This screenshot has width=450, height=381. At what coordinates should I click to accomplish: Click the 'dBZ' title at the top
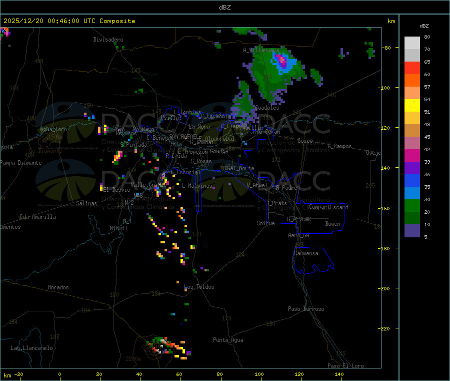[x=224, y=8]
